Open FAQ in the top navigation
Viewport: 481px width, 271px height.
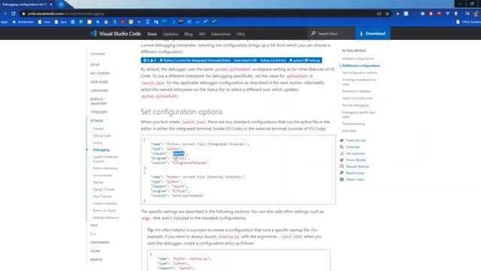click(x=240, y=34)
